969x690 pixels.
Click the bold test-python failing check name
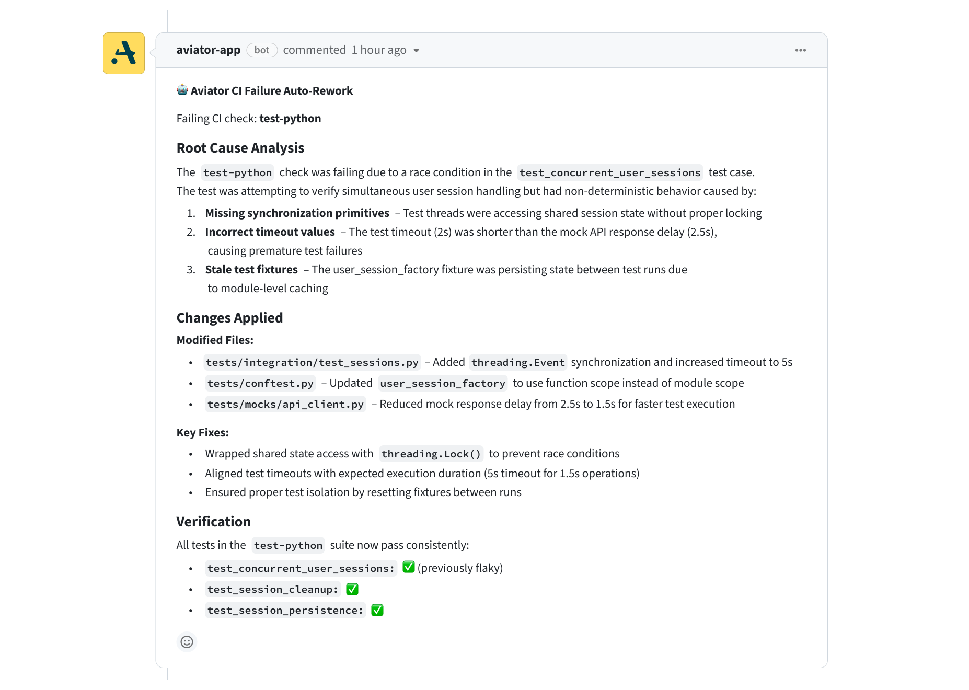coord(290,119)
